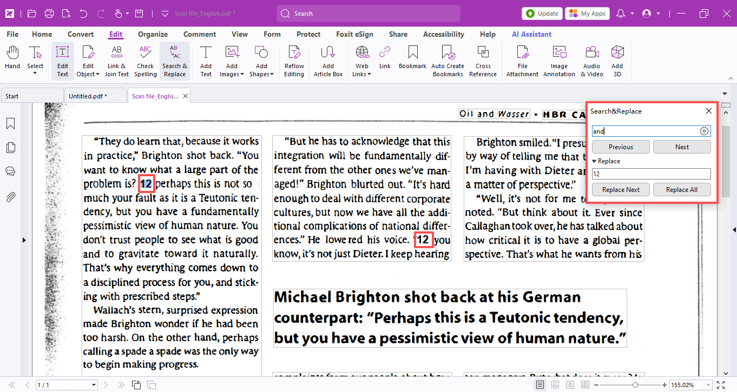Open a file with the title bar folder icon
Viewport: 737px width, 392px height.
(32, 14)
